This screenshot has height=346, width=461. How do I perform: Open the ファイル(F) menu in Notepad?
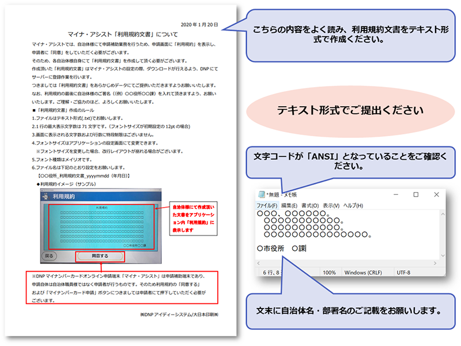(267, 206)
